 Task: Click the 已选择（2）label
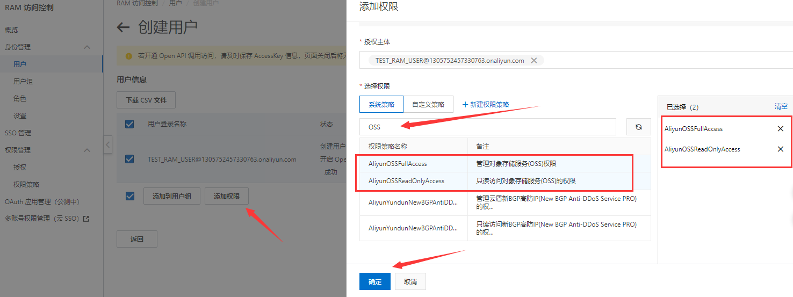(x=682, y=107)
